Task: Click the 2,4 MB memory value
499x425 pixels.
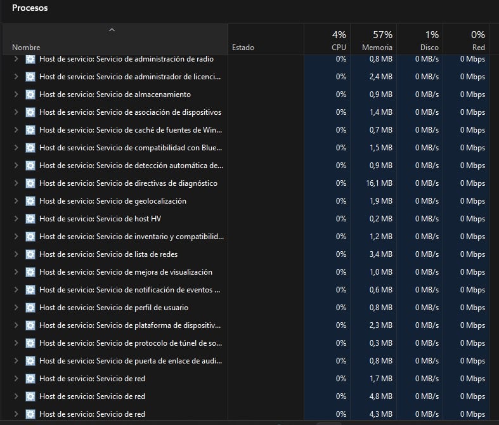Action: click(x=381, y=77)
